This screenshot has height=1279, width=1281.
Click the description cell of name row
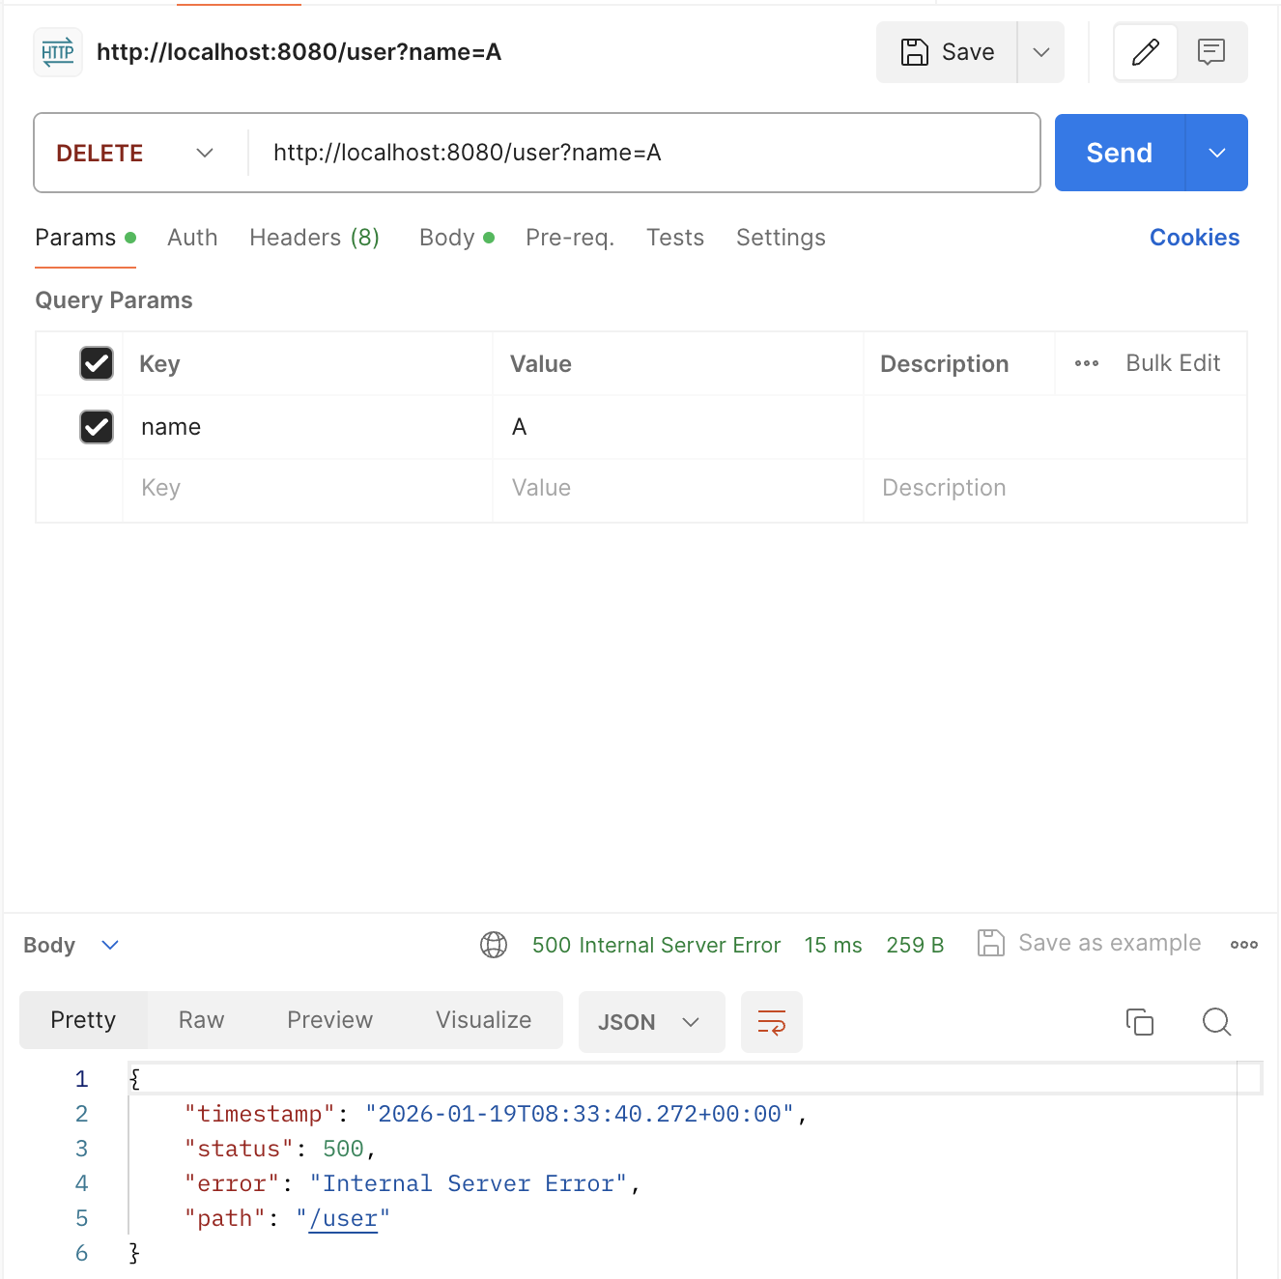point(1055,427)
